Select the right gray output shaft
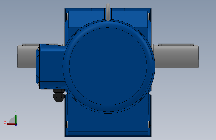 [x=176, y=57]
